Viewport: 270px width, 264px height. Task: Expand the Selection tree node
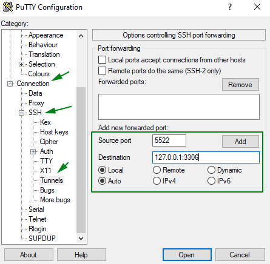(21, 64)
